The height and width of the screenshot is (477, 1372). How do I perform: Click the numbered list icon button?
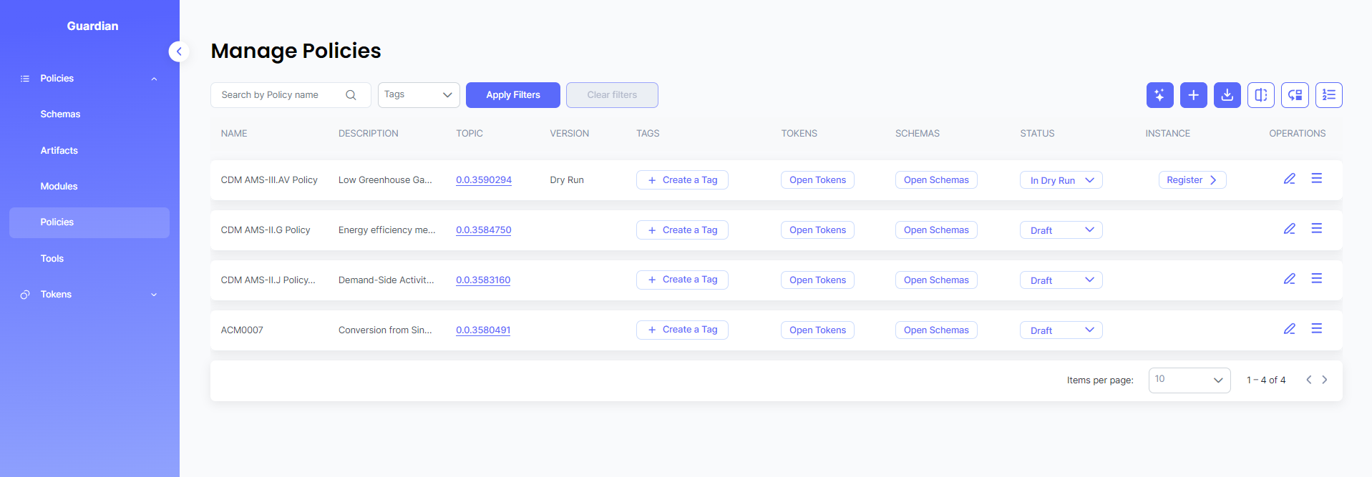point(1328,95)
